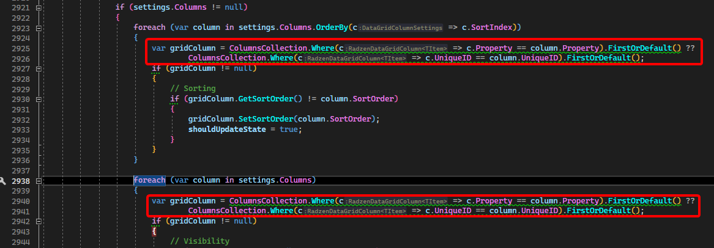Viewport: 714px width, 248px height.
Task: Collapse the settings.Columns if block at line 2921
Action: point(39,9)
